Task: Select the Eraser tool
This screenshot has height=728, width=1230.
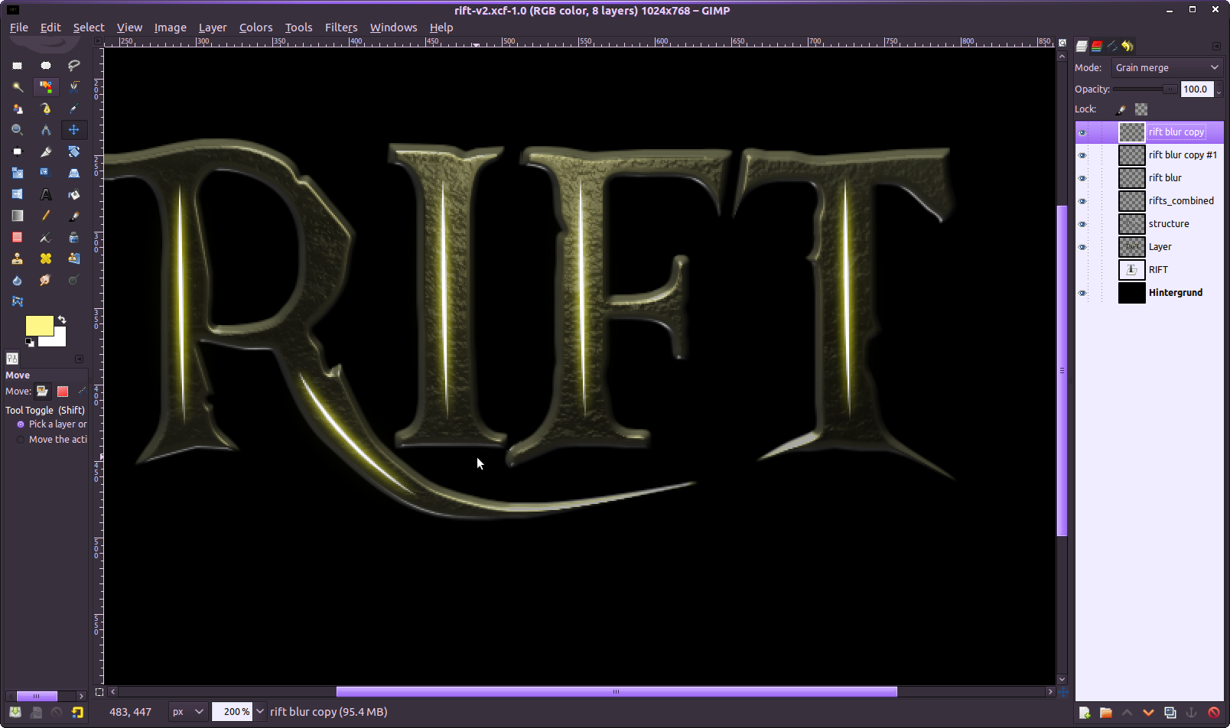Action: click(17, 237)
